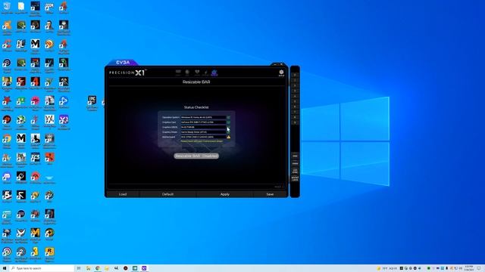Click the yellow motherboard warning message text
Image resolution: width=485 pixels, height=272 pixels.
(x=202, y=141)
